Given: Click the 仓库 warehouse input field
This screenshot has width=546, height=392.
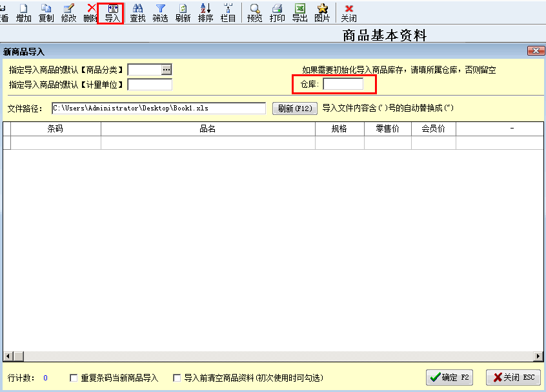Looking at the screenshot, I should pos(343,84).
